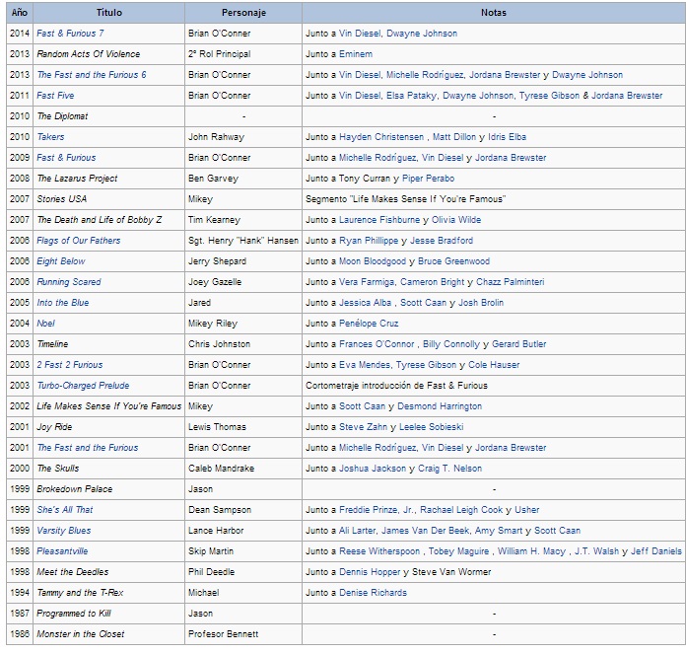
Task: Open the Jeff Daniels link
Action: click(x=656, y=551)
